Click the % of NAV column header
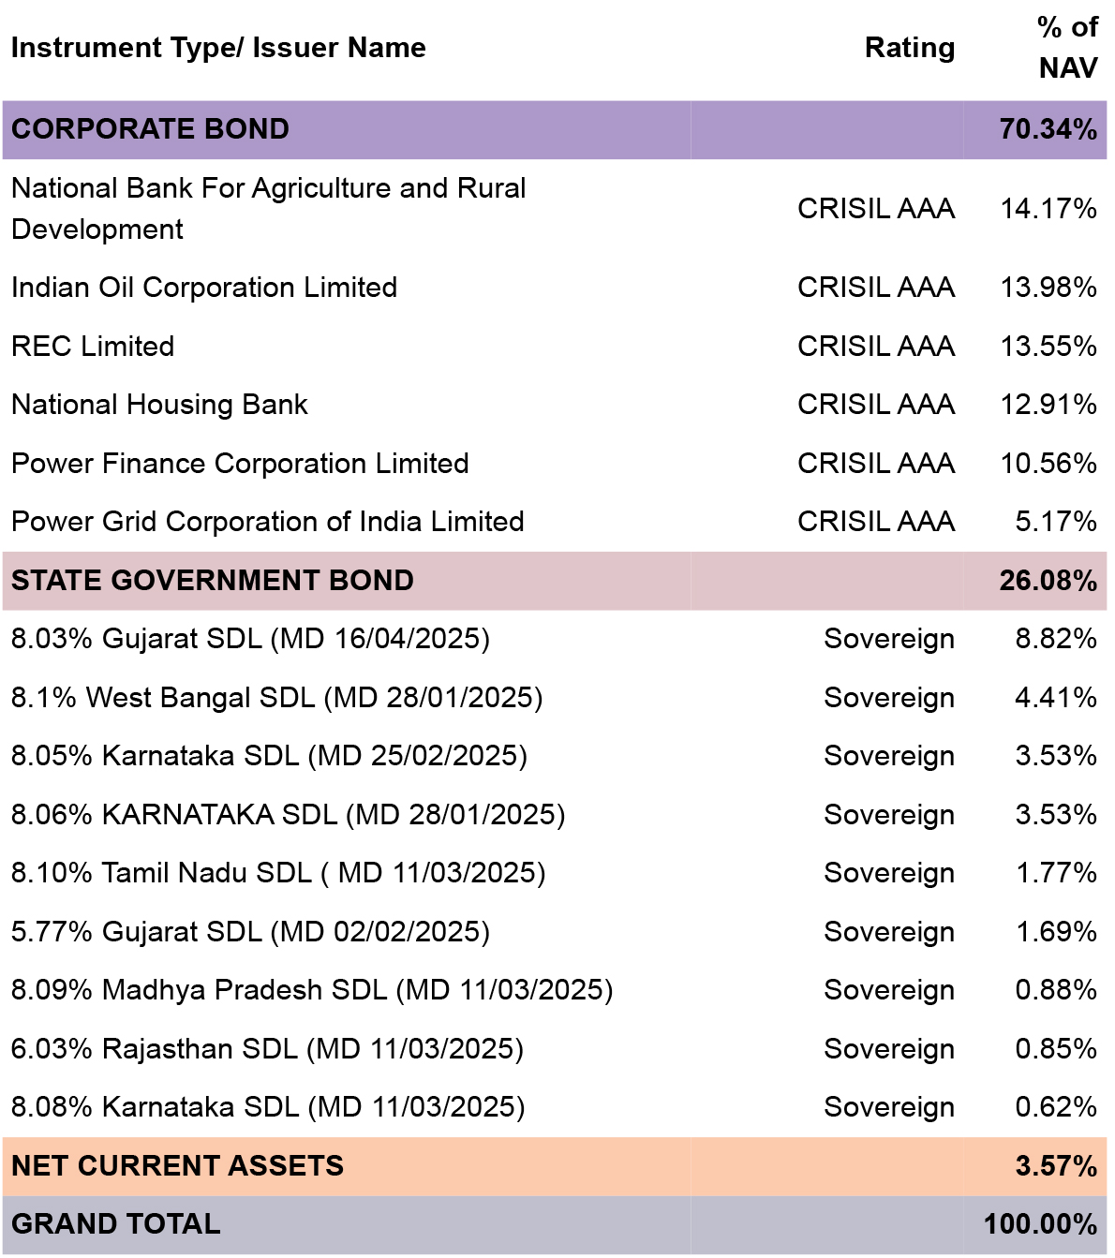 tap(1067, 48)
